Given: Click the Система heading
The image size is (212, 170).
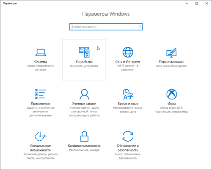Looking at the screenshot, I should 41,62.
